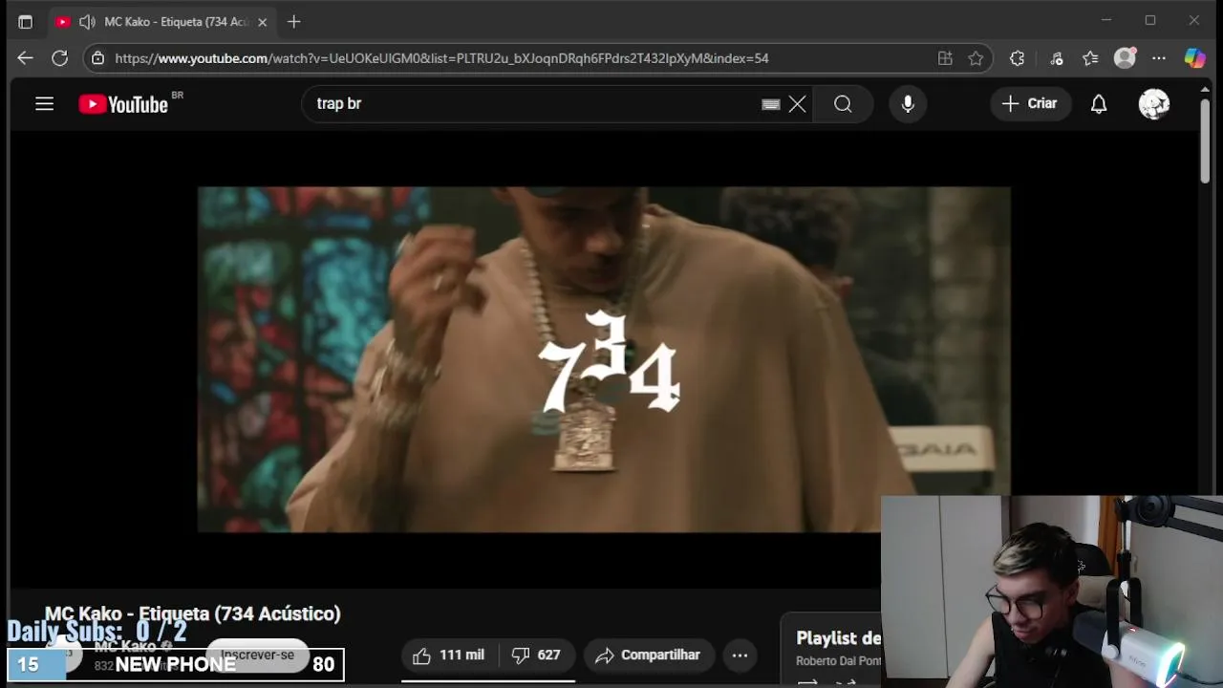The image size is (1223, 688).
Task: Maximize the browser window
Action: (1150, 20)
